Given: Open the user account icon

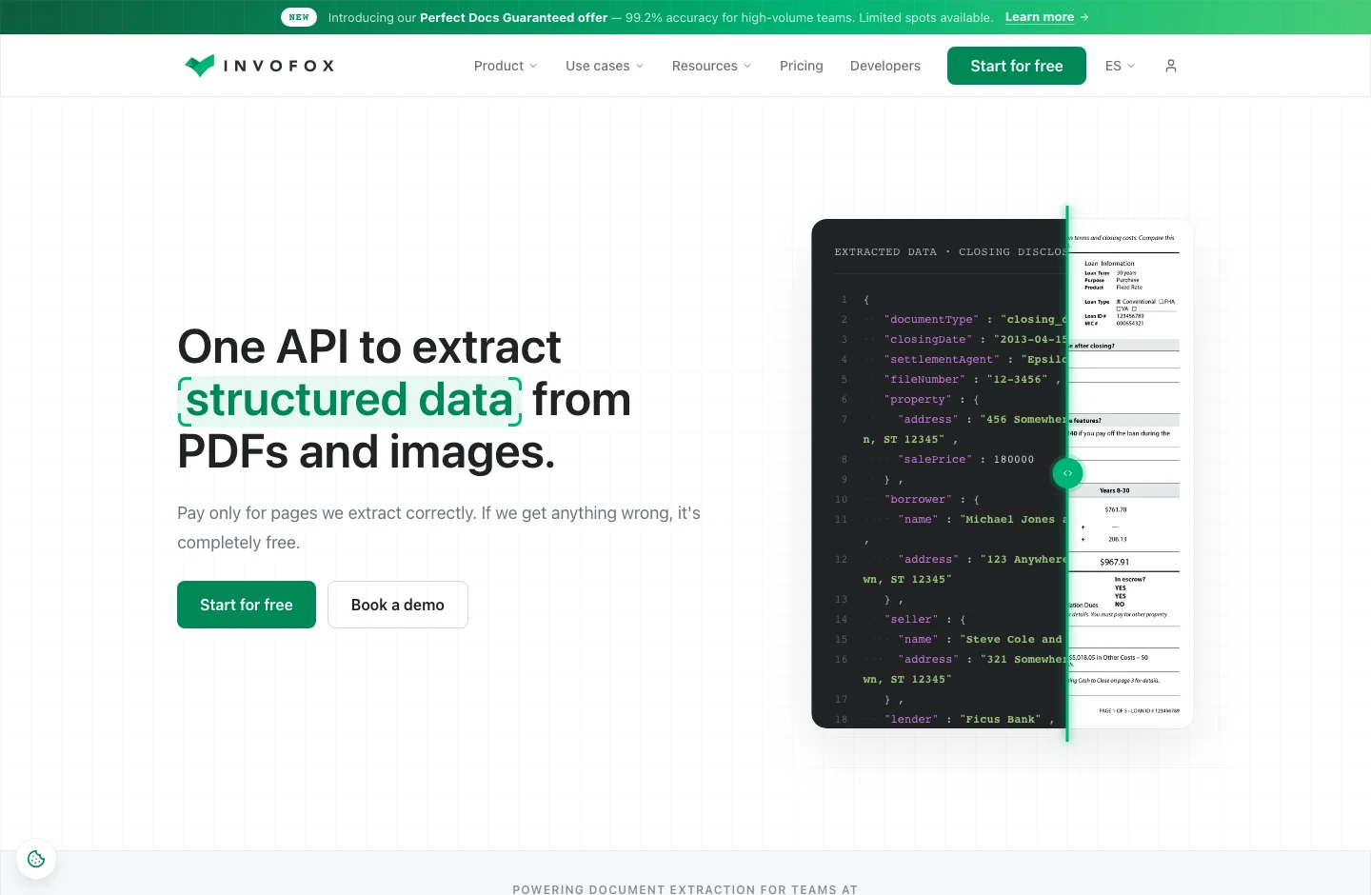Looking at the screenshot, I should (x=1171, y=66).
